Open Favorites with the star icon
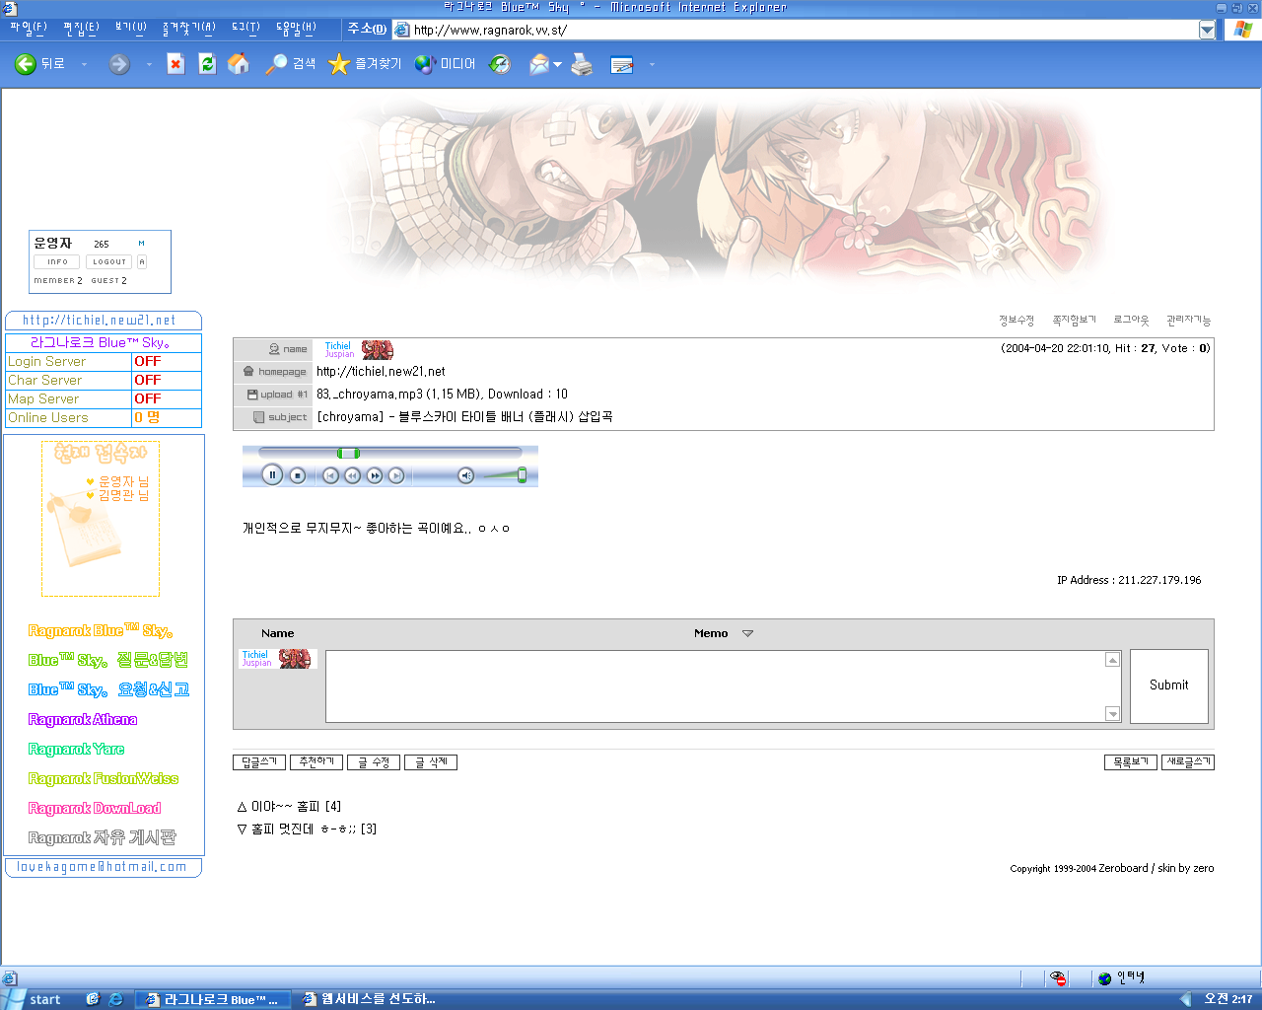 coord(339,64)
